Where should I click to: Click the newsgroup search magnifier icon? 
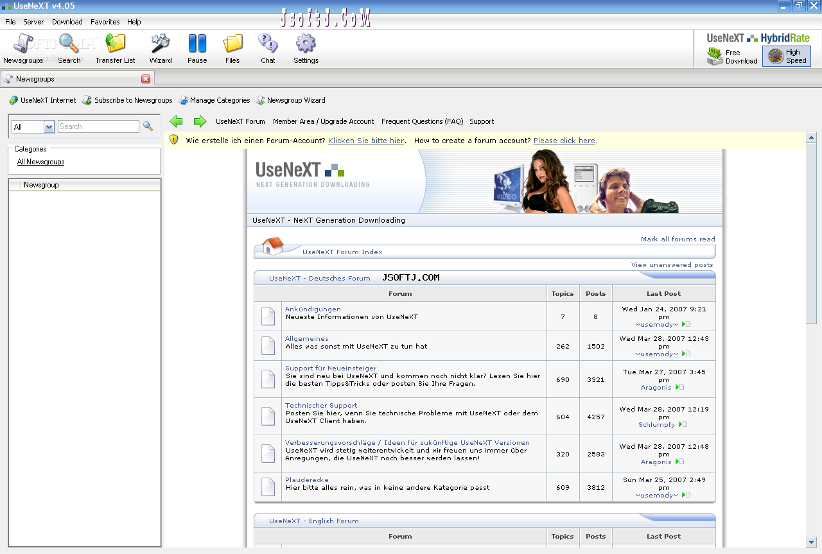pos(148,126)
